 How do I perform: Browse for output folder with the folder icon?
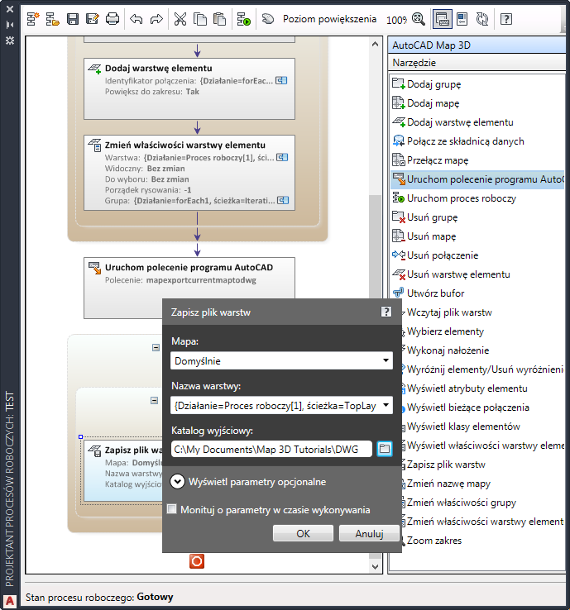[x=385, y=449]
